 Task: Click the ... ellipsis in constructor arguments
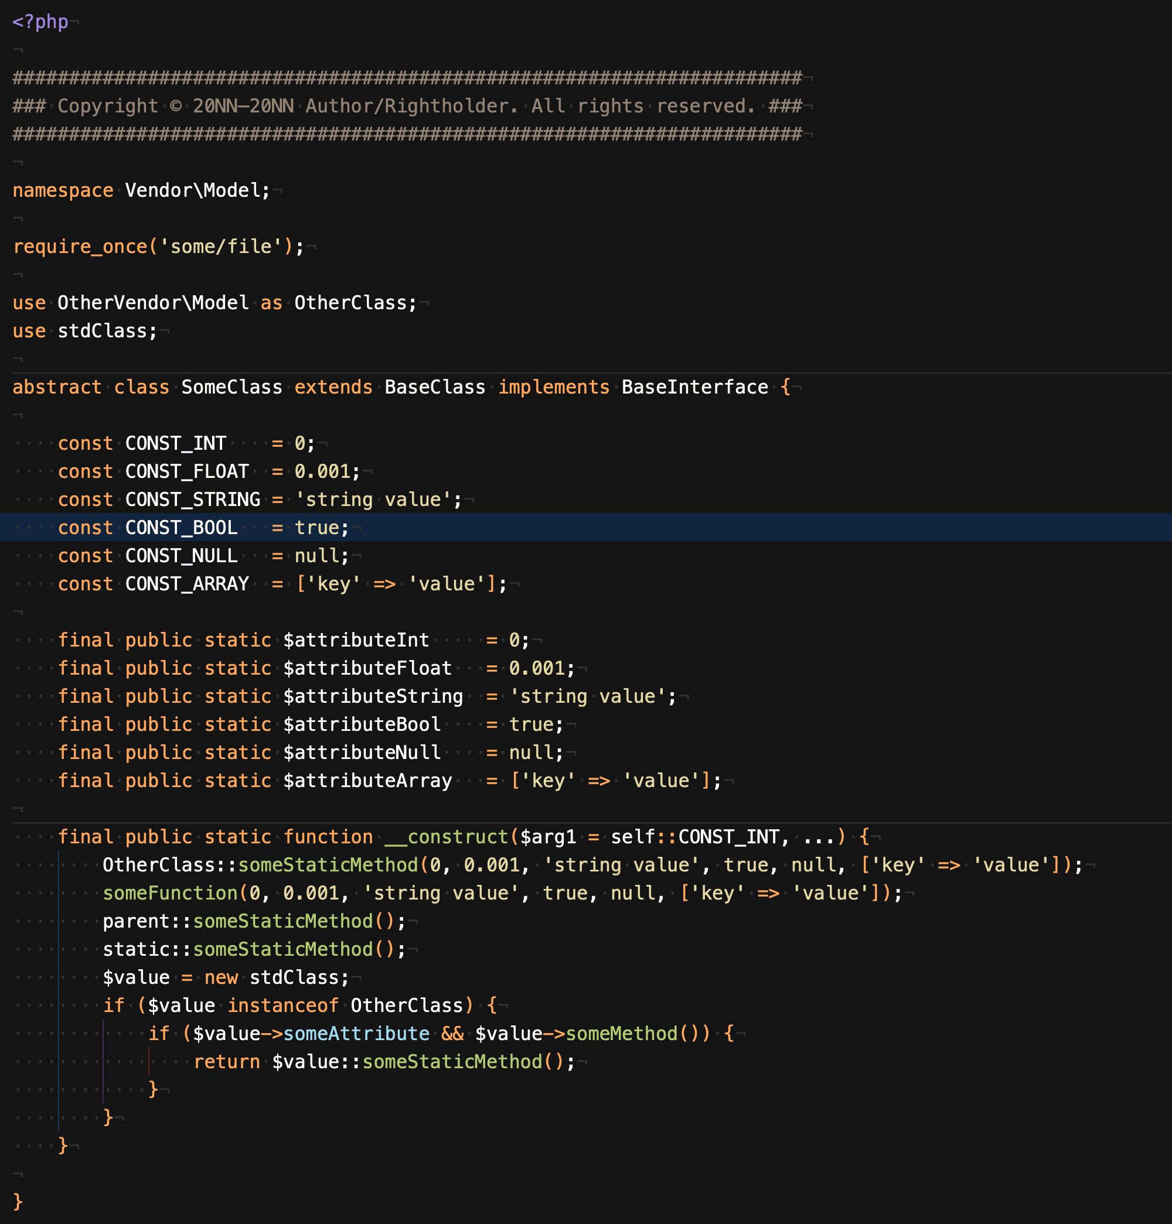(x=820, y=837)
